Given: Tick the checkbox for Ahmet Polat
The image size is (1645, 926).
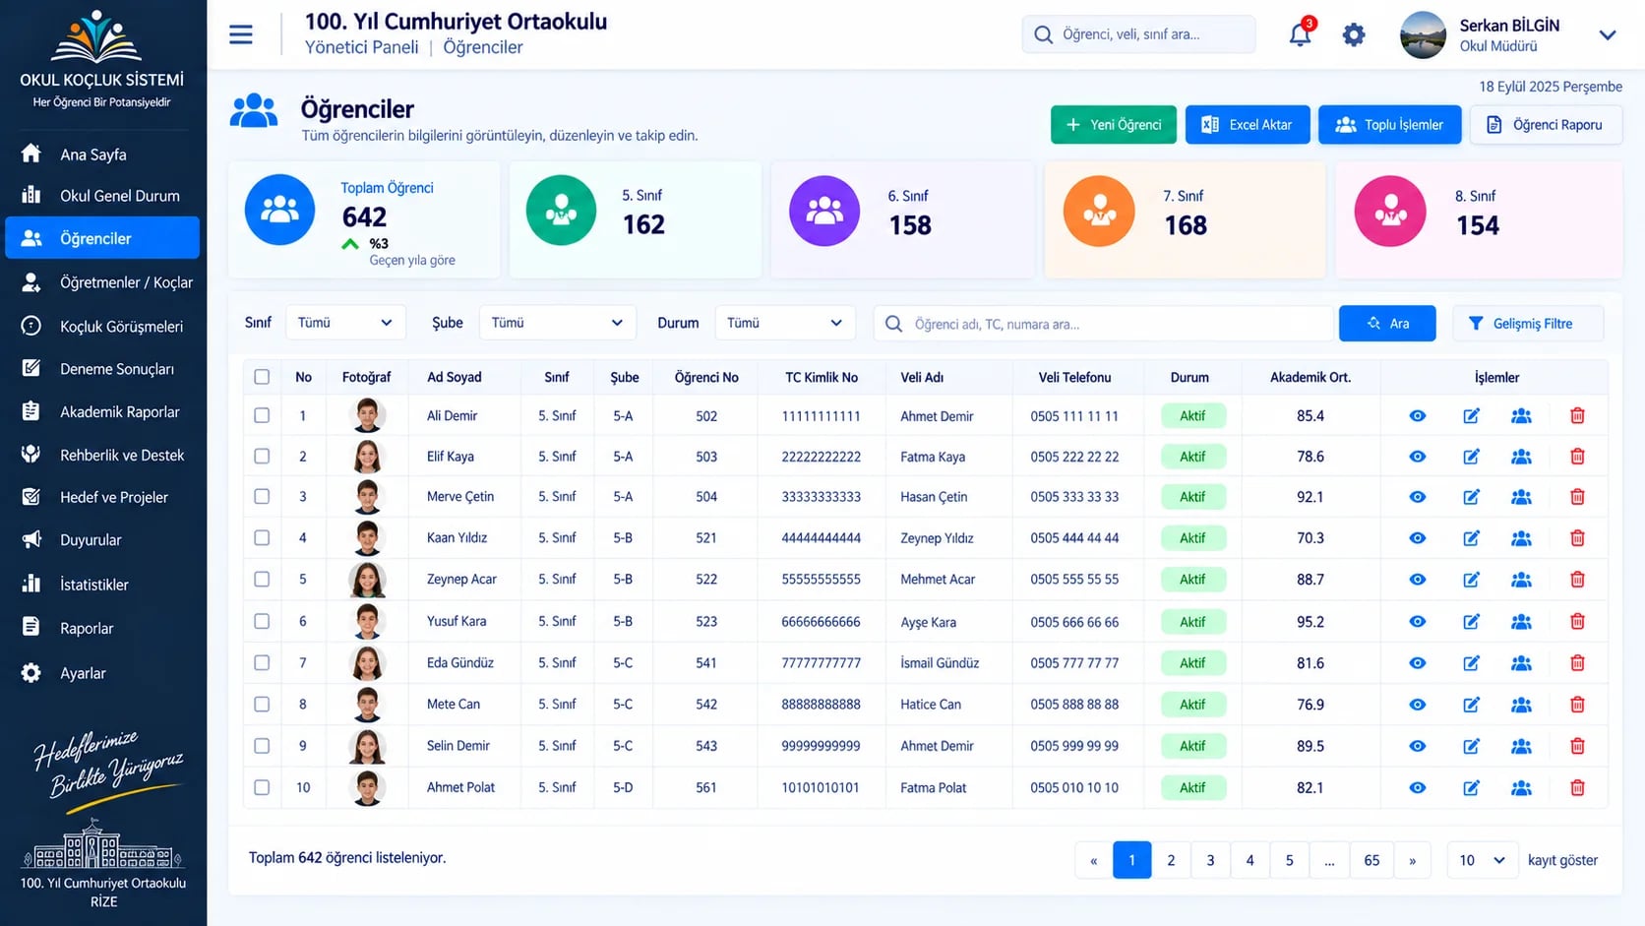Looking at the screenshot, I should pyautogui.click(x=262, y=787).
